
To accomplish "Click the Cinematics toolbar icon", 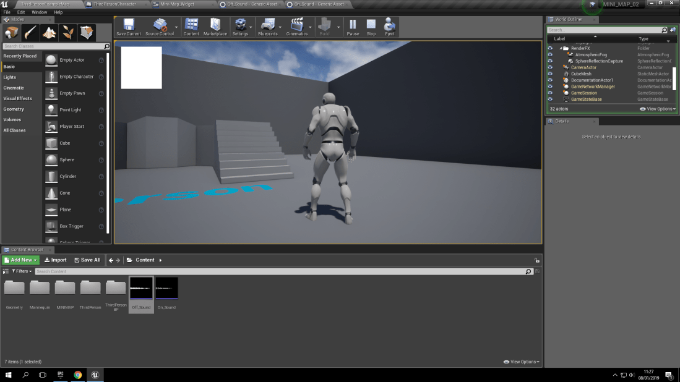I will click(x=296, y=26).
